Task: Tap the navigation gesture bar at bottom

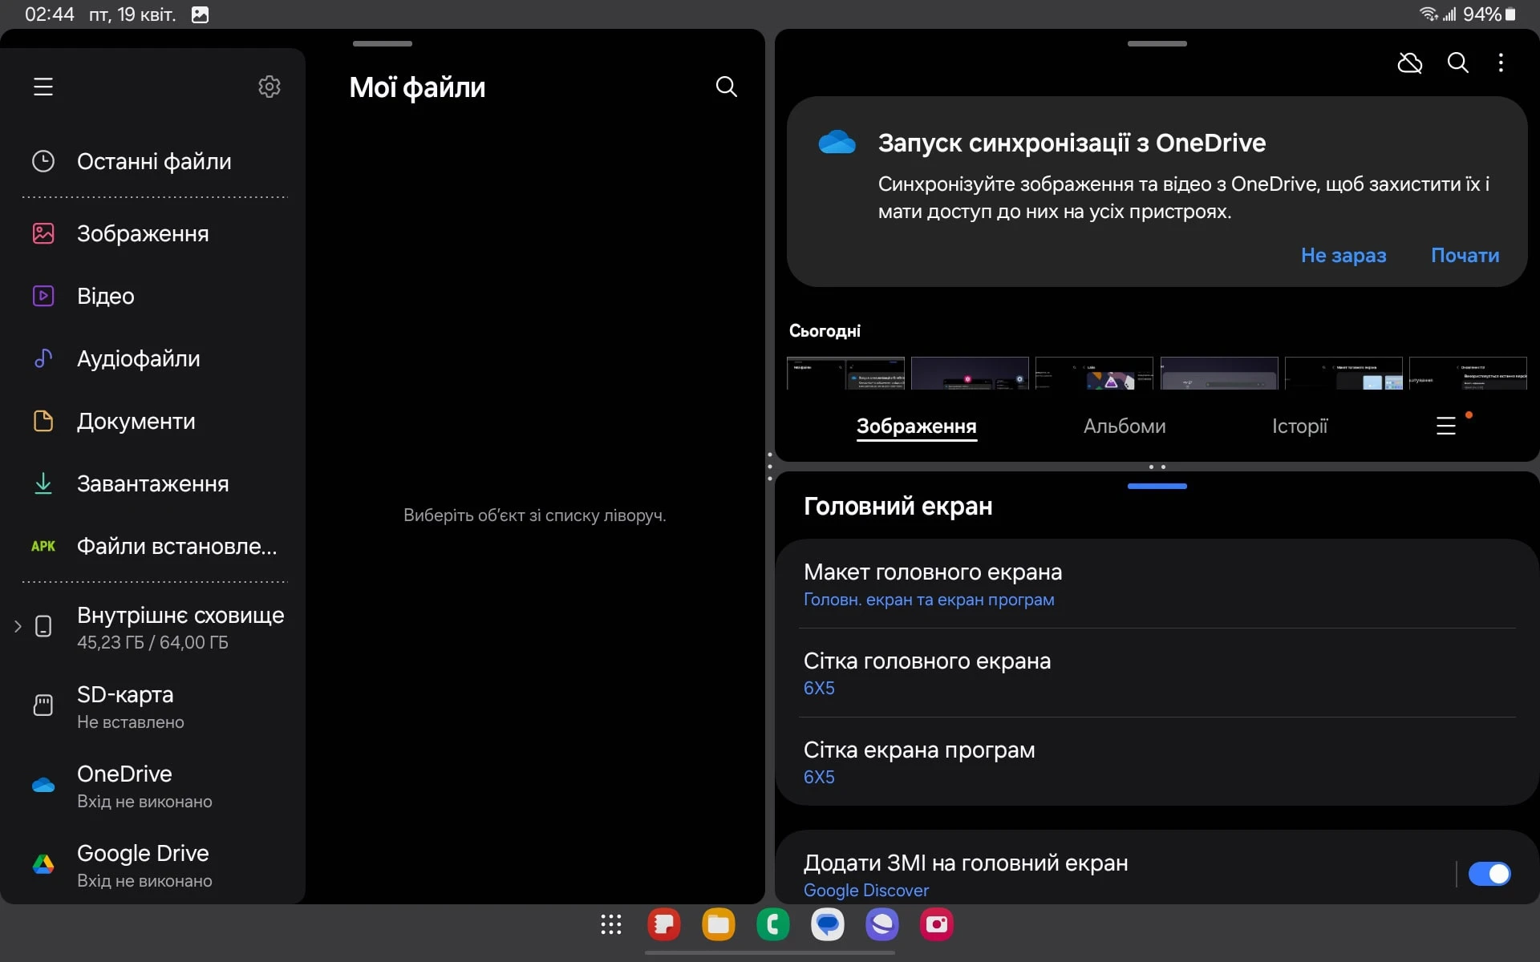Action: click(770, 953)
